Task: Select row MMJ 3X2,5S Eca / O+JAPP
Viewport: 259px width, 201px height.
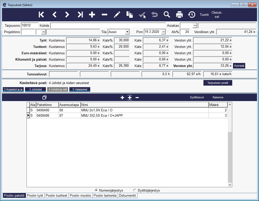Action: point(127,115)
